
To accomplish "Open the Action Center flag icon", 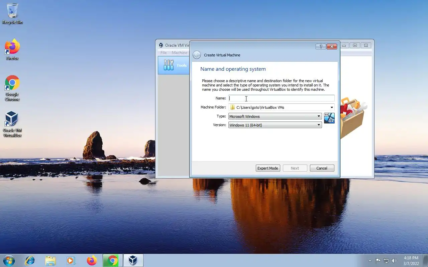I will (378, 261).
